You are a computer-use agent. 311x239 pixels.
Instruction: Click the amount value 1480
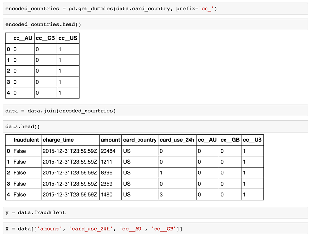106,195
